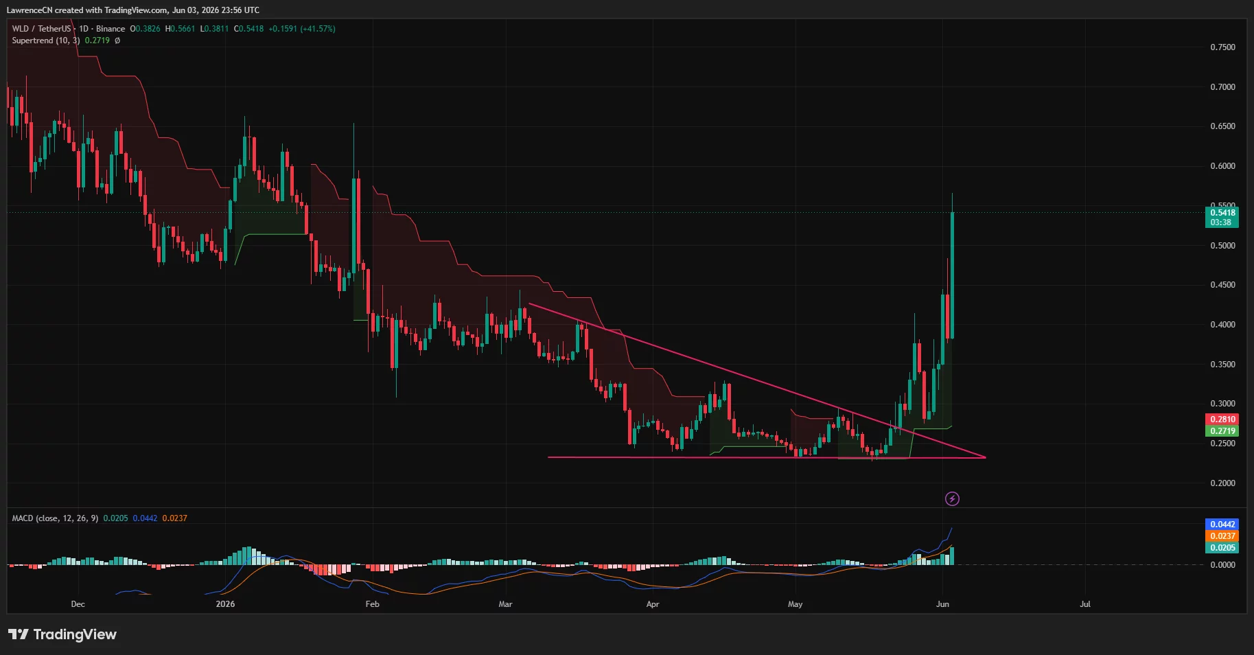Click the +0.1591 (+41.57%) change readout

tap(302, 29)
